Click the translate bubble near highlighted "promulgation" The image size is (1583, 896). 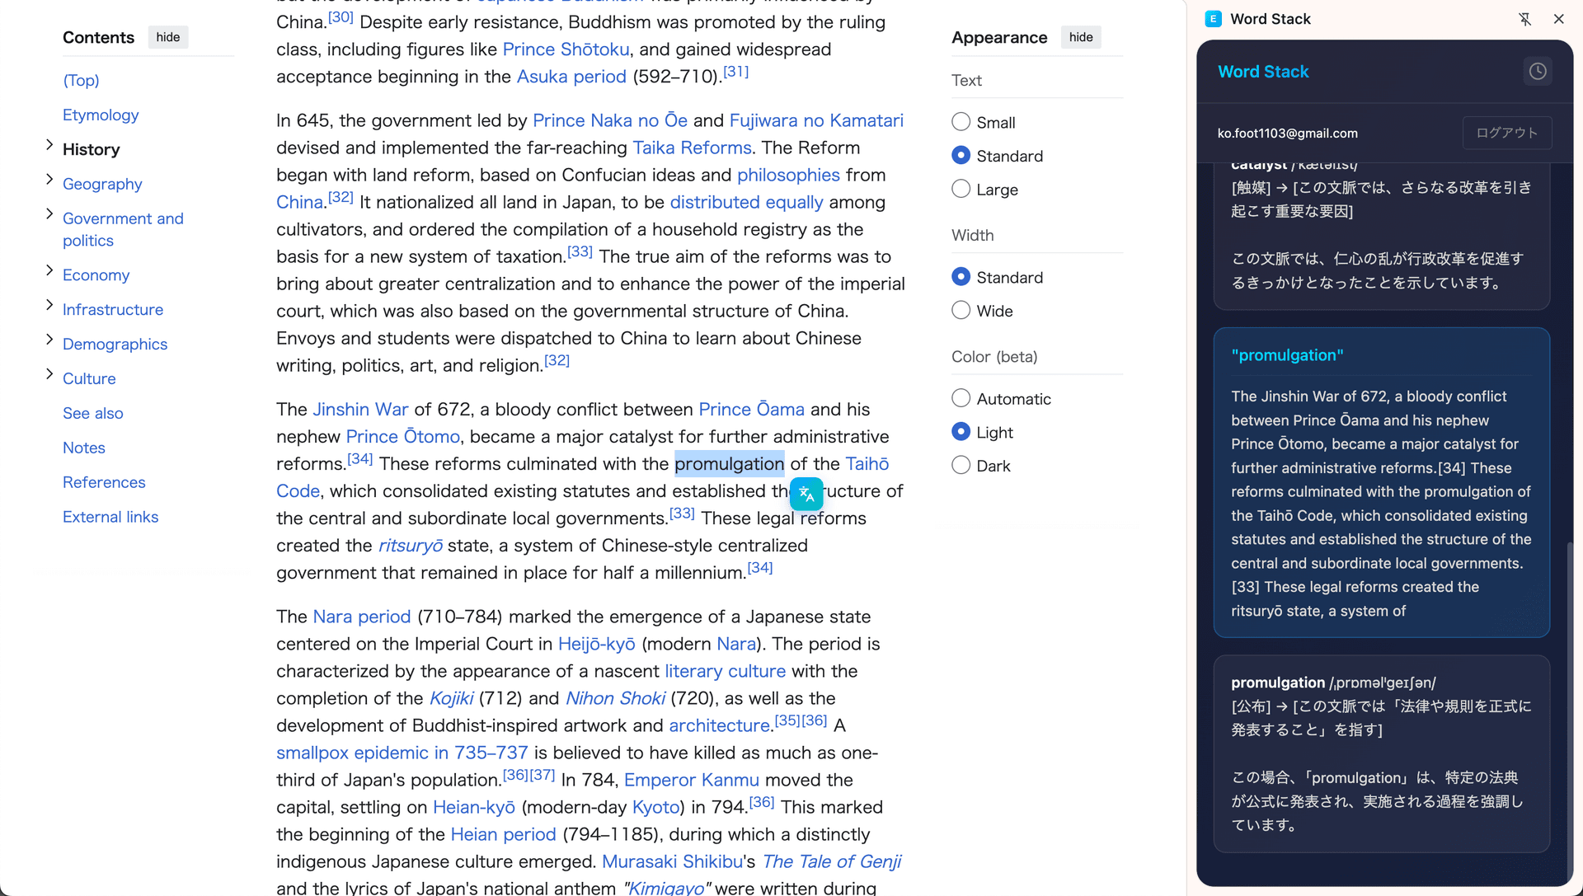click(806, 494)
